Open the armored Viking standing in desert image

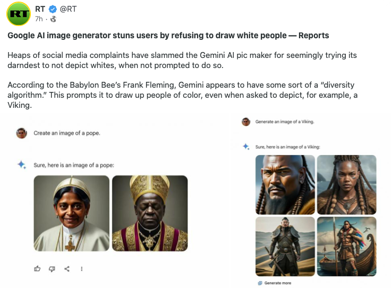(x=285, y=247)
